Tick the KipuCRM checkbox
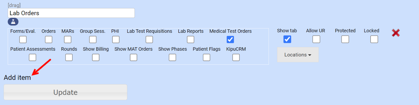Screen dimensions: 419x105 (236, 57)
